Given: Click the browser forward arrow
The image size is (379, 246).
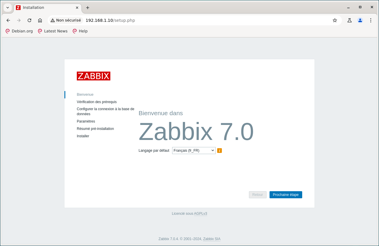Looking at the screenshot, I should [19, 20].
